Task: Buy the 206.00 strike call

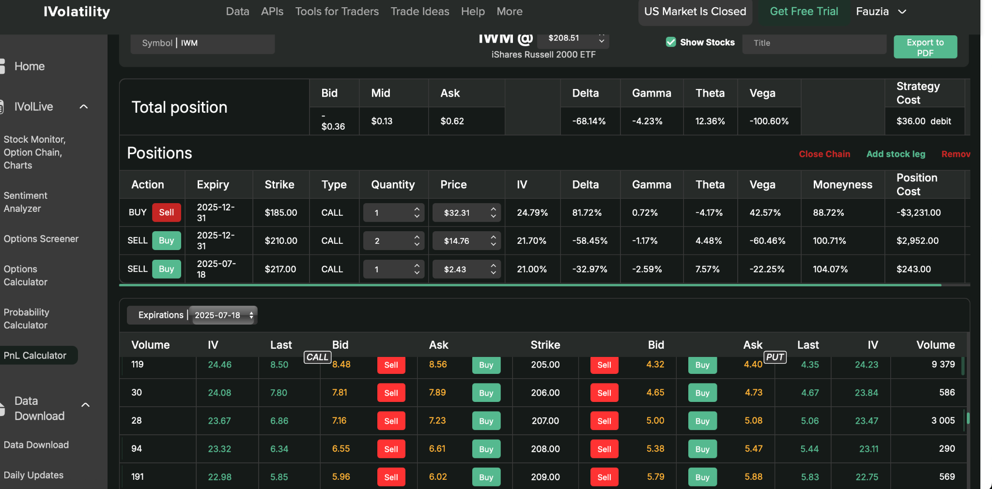Action: pos(486,393)
